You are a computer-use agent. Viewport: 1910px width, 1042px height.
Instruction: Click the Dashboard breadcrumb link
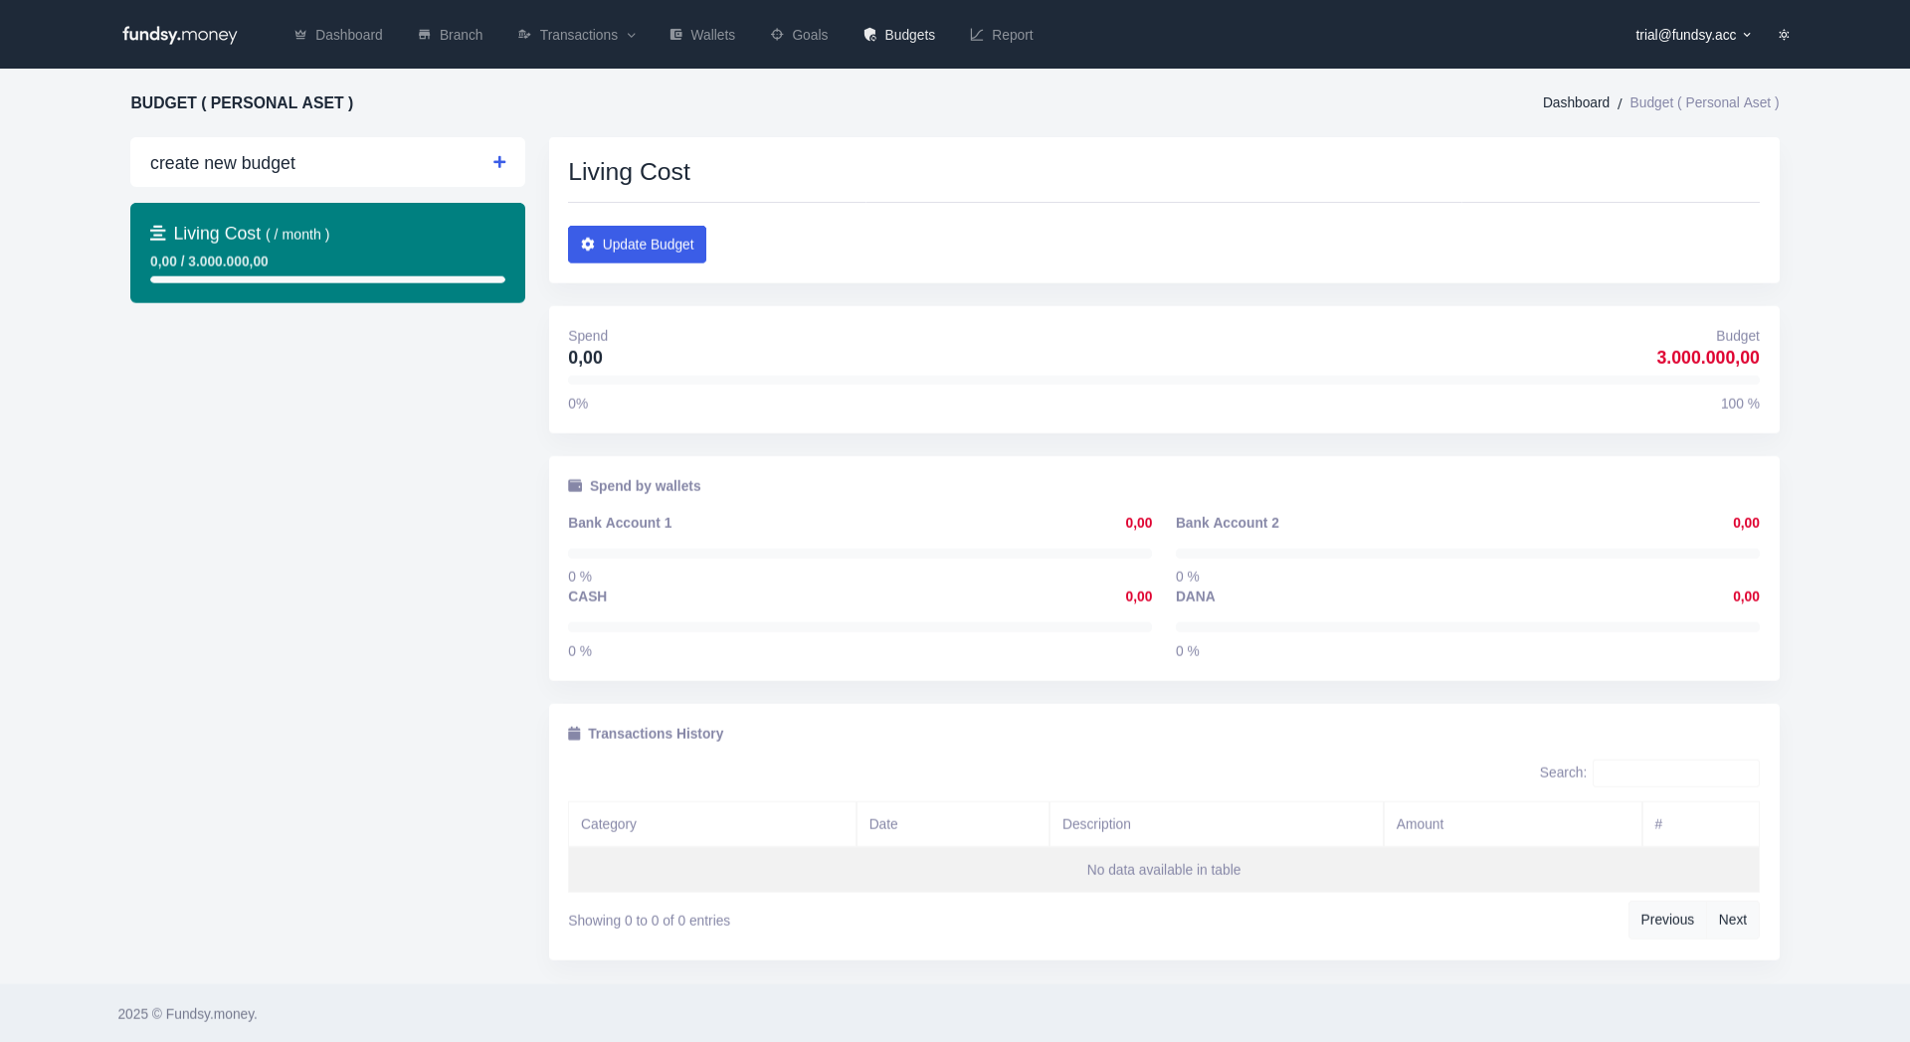(1576, 102)
